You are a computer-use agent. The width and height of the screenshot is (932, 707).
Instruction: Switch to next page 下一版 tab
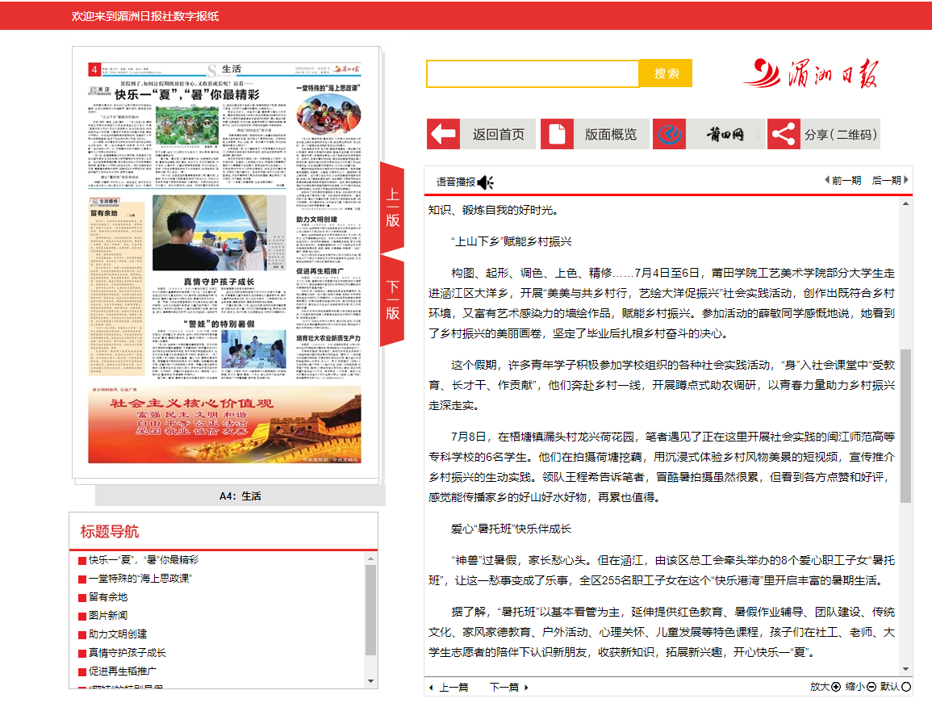point(392,299)
